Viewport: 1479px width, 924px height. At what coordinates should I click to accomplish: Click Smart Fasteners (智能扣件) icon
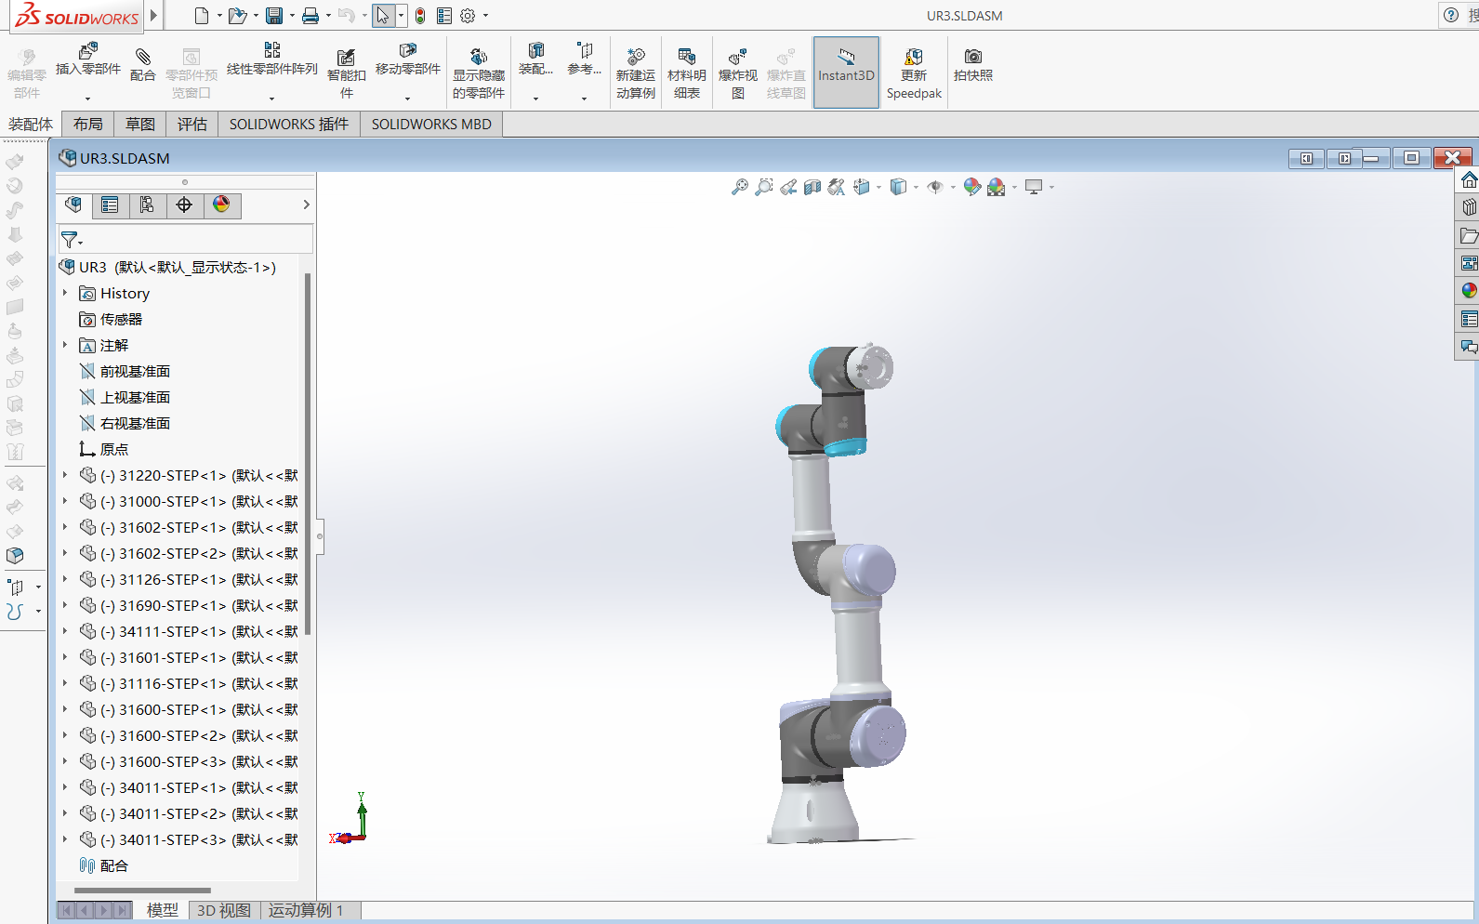(x=346, y=57)
